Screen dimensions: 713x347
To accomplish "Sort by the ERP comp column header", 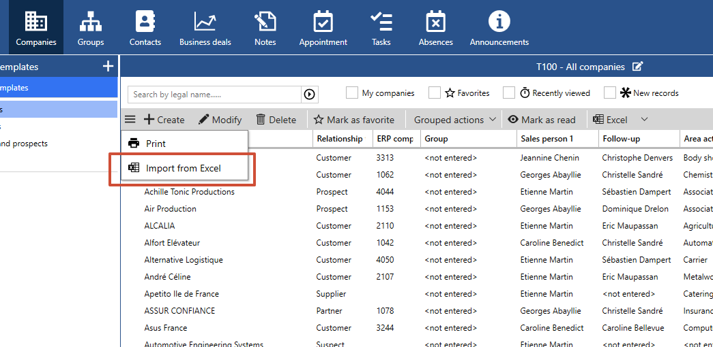I will point(396,139).
